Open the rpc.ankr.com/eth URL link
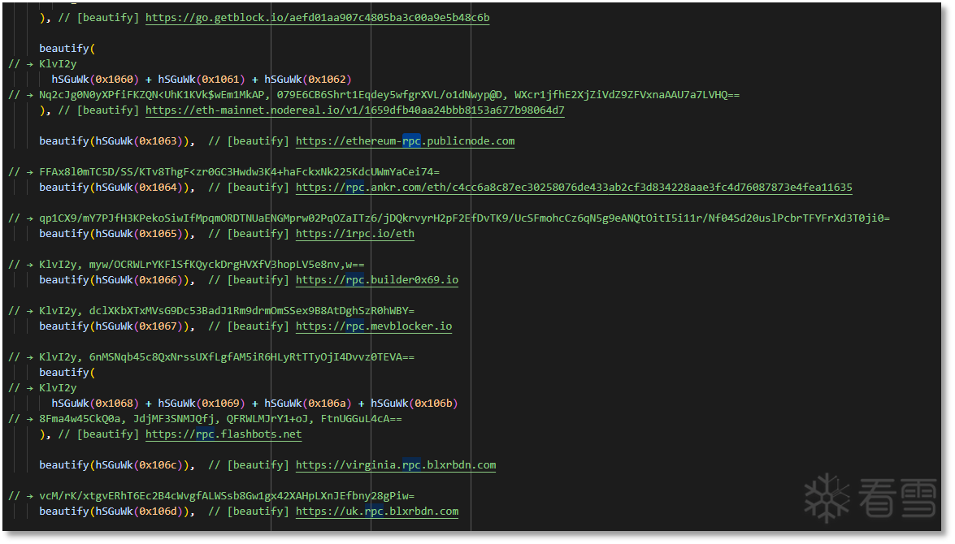 point(574,188)
